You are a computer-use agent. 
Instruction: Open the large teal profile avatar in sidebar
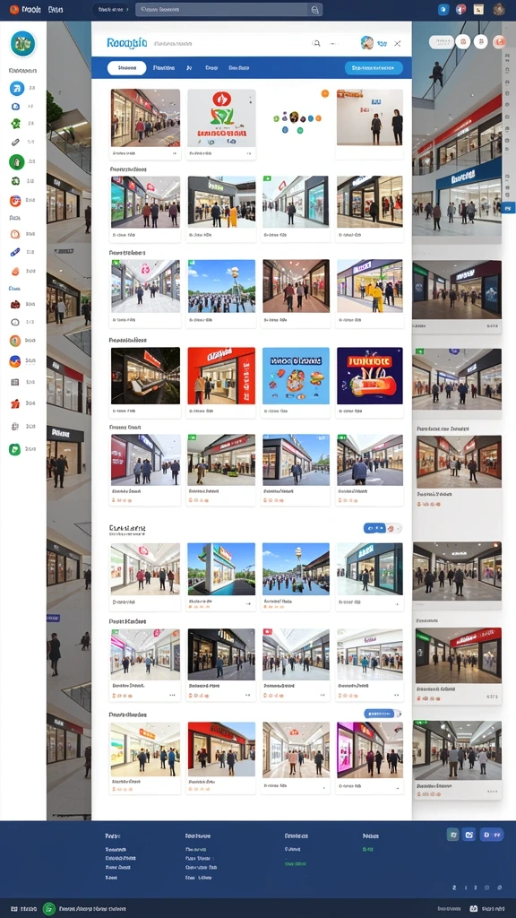[x=22, y=43]
